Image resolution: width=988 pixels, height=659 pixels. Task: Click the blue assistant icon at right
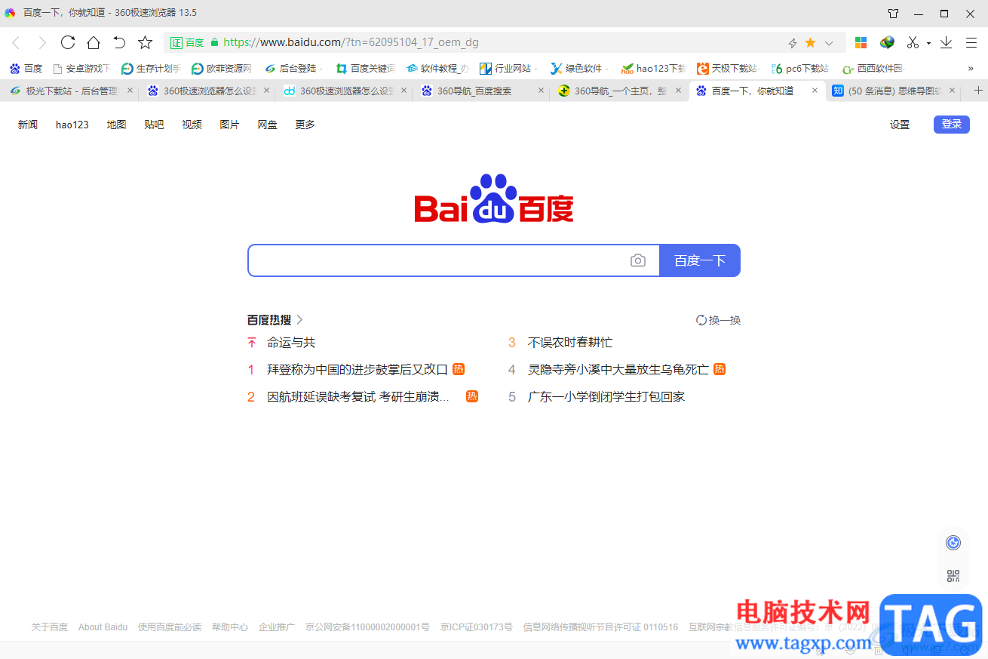click(x=953, y=543)
